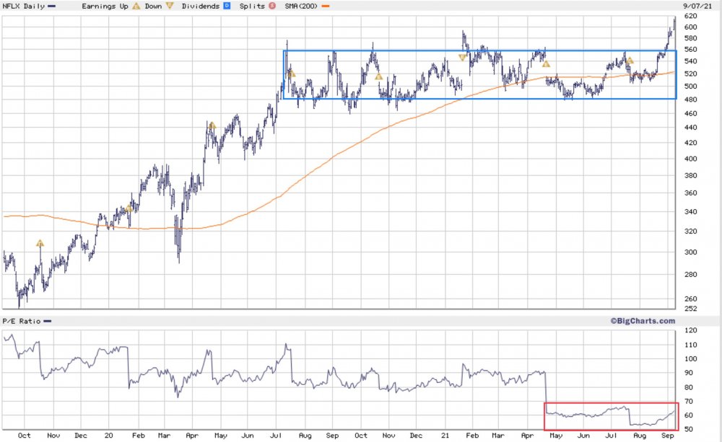Click the blue Dividends D legend icon

[x=227, y=6]
